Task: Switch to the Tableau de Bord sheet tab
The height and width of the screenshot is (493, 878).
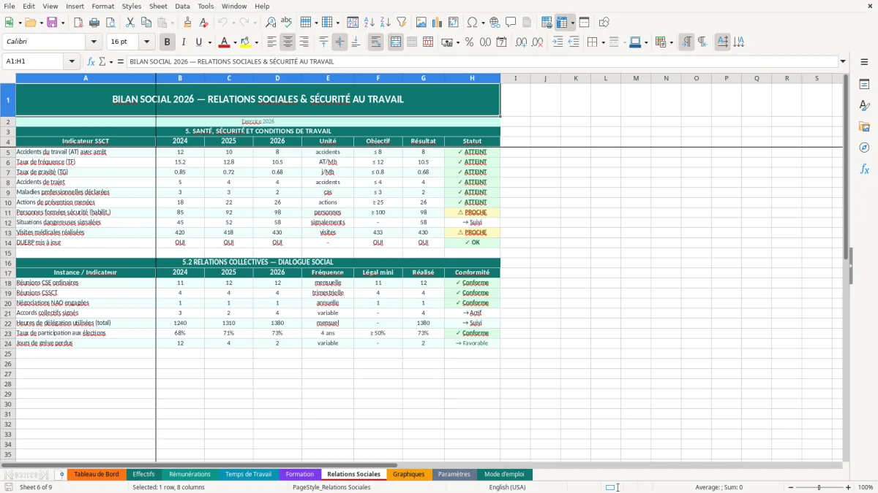Action: [96, 474]
